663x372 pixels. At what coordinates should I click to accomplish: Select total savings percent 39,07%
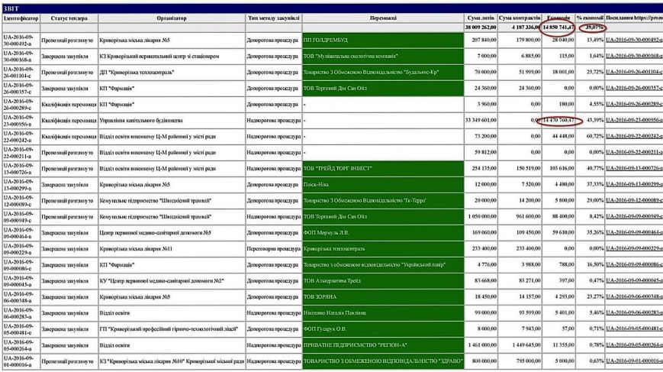pos(594,27)
